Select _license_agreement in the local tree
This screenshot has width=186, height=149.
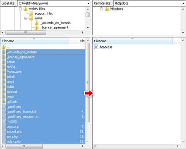click(55, 28)
